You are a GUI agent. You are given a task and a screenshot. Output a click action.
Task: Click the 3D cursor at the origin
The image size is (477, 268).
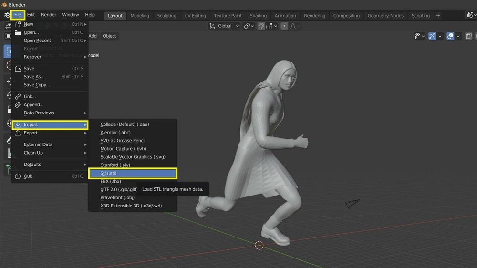(259, 245)
